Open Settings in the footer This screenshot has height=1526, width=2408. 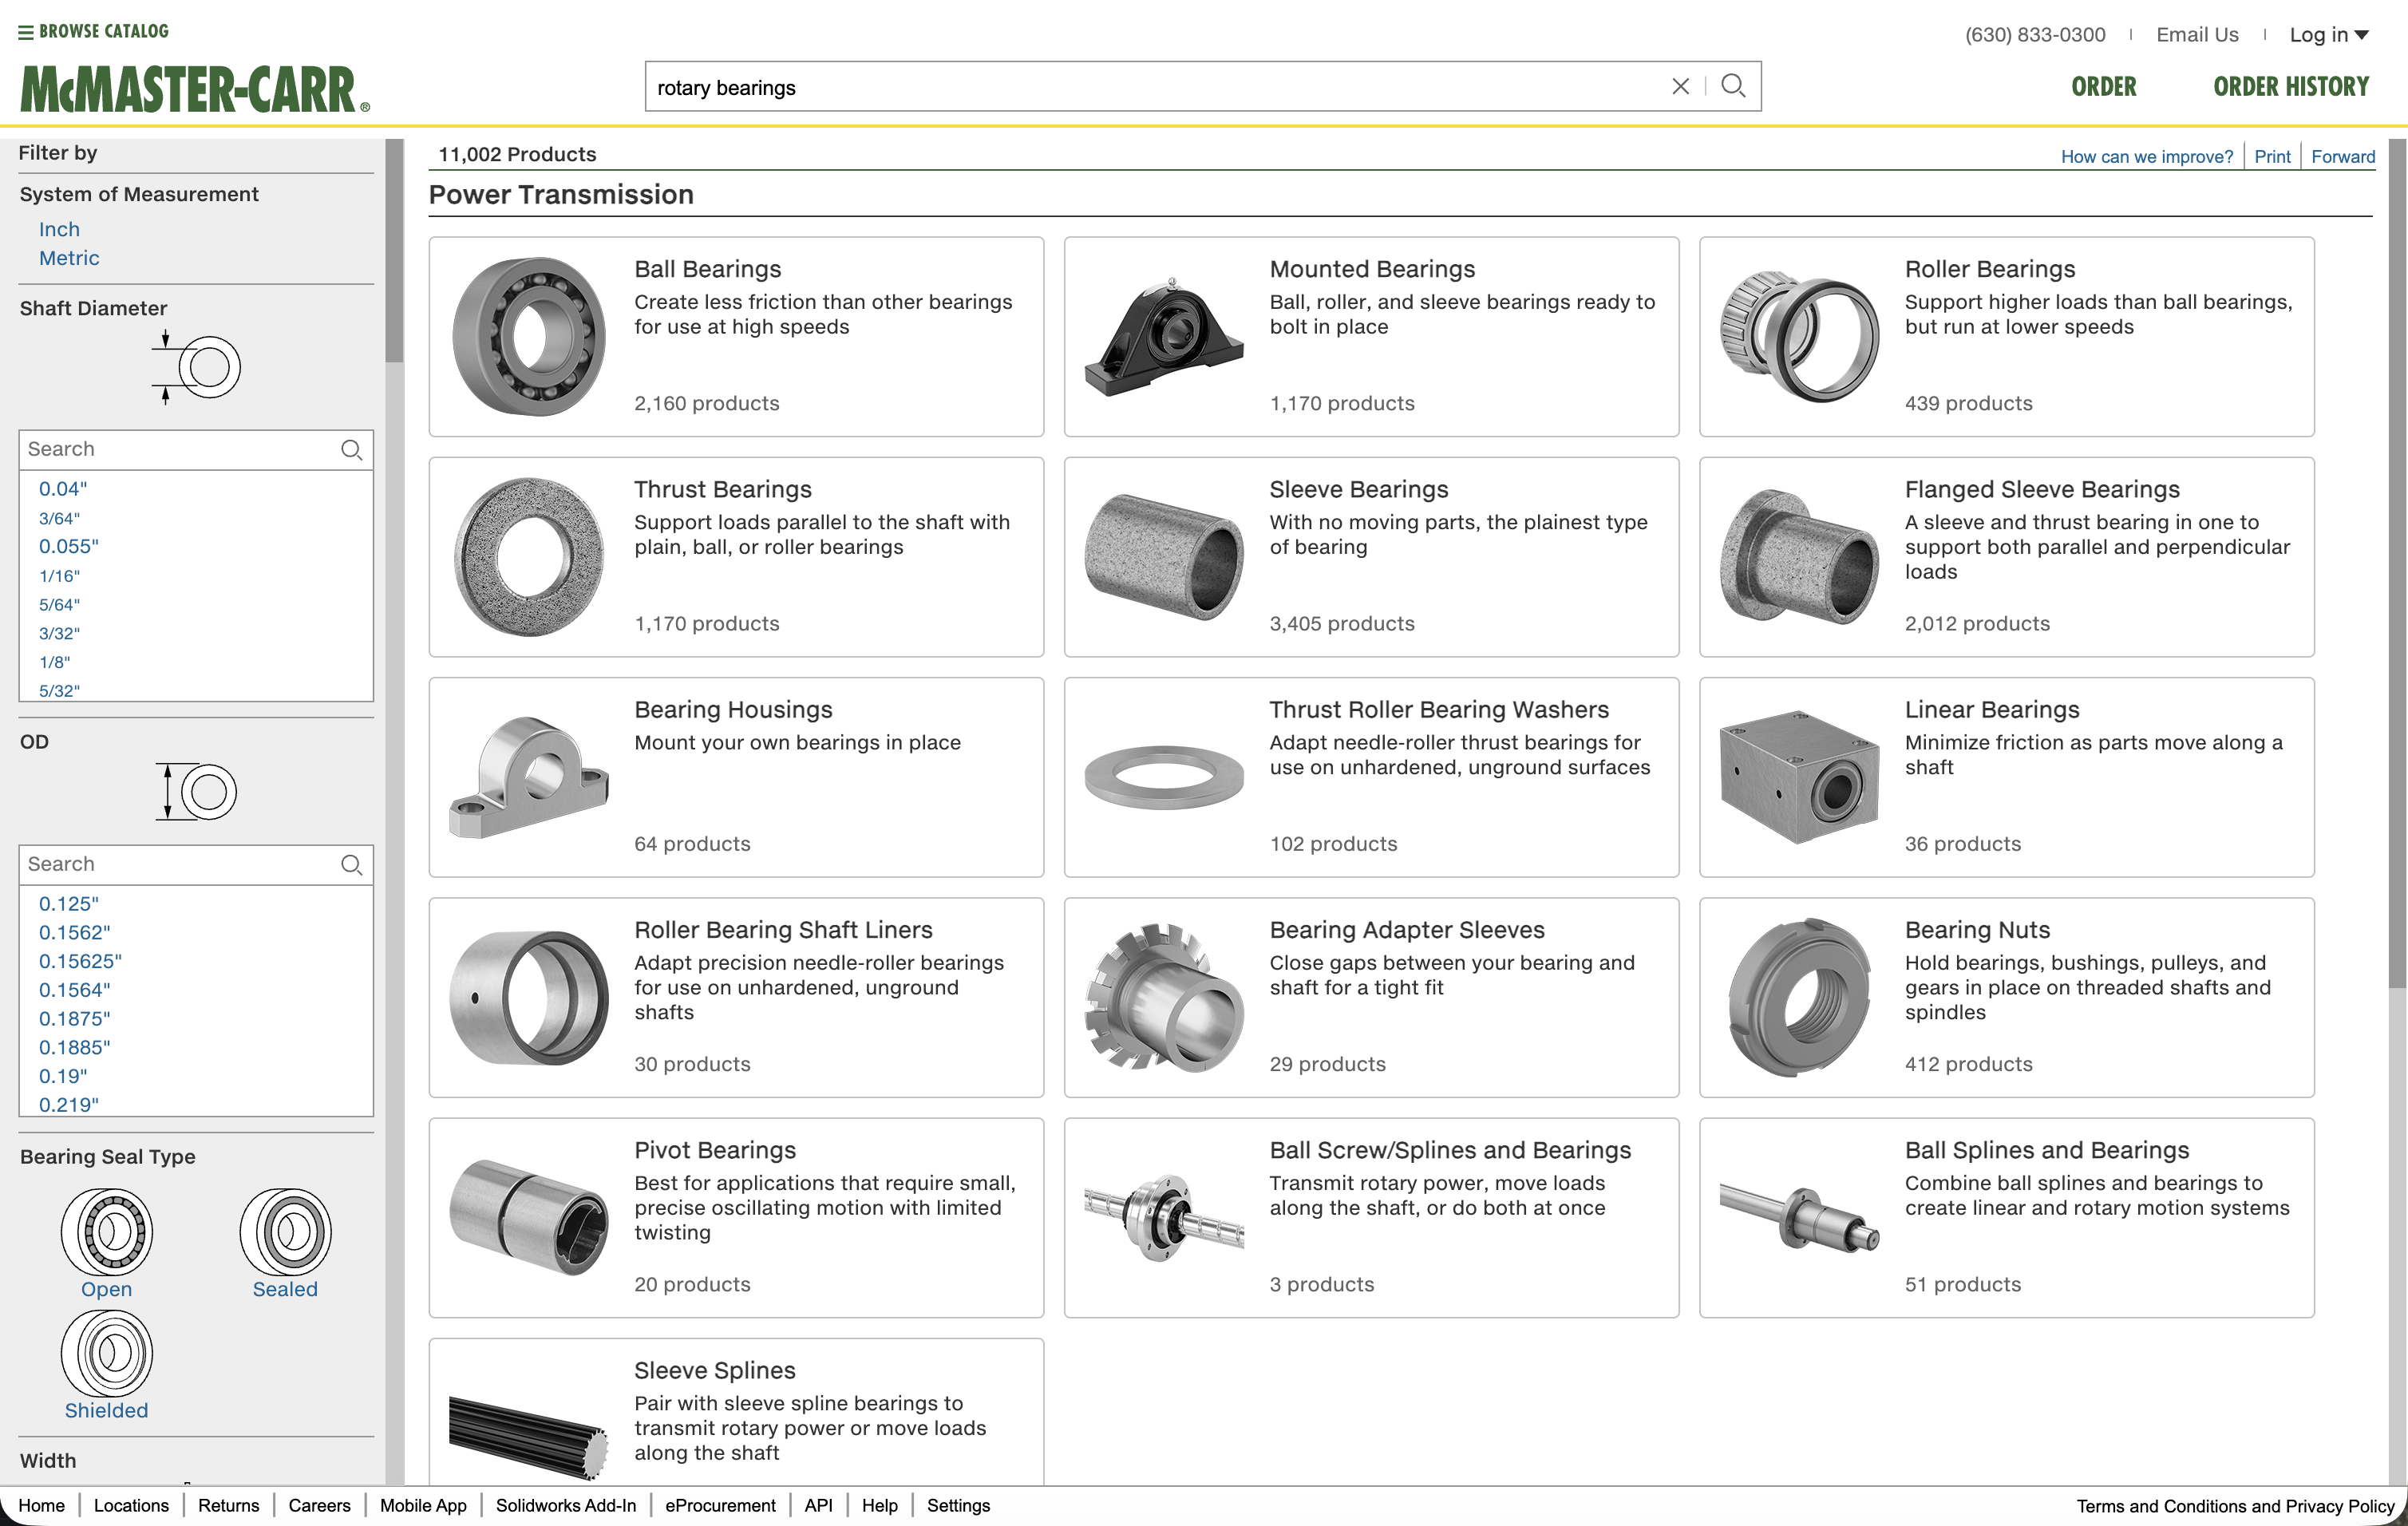[957, 1505]
